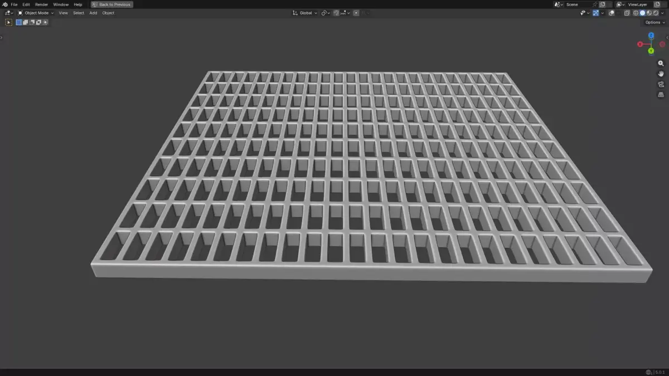Click the red X axis on gizmo
The image size is (669, 376).
point(640,44)
